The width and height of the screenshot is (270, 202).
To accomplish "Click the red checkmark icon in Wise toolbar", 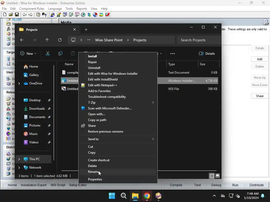I will click(x=107, y=15).
